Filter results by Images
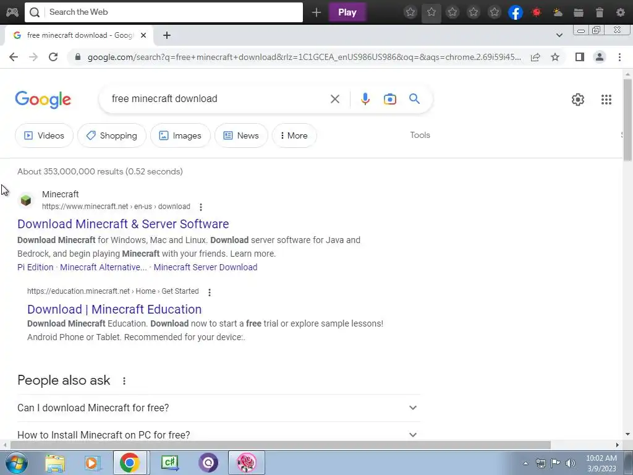The height and width of the screenshot is (475, 633). (x=180, y=135)
